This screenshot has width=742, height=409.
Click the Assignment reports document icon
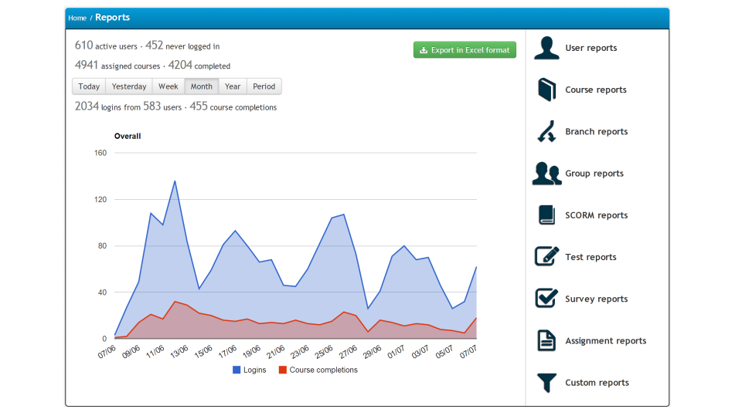[x=546, y=340]
